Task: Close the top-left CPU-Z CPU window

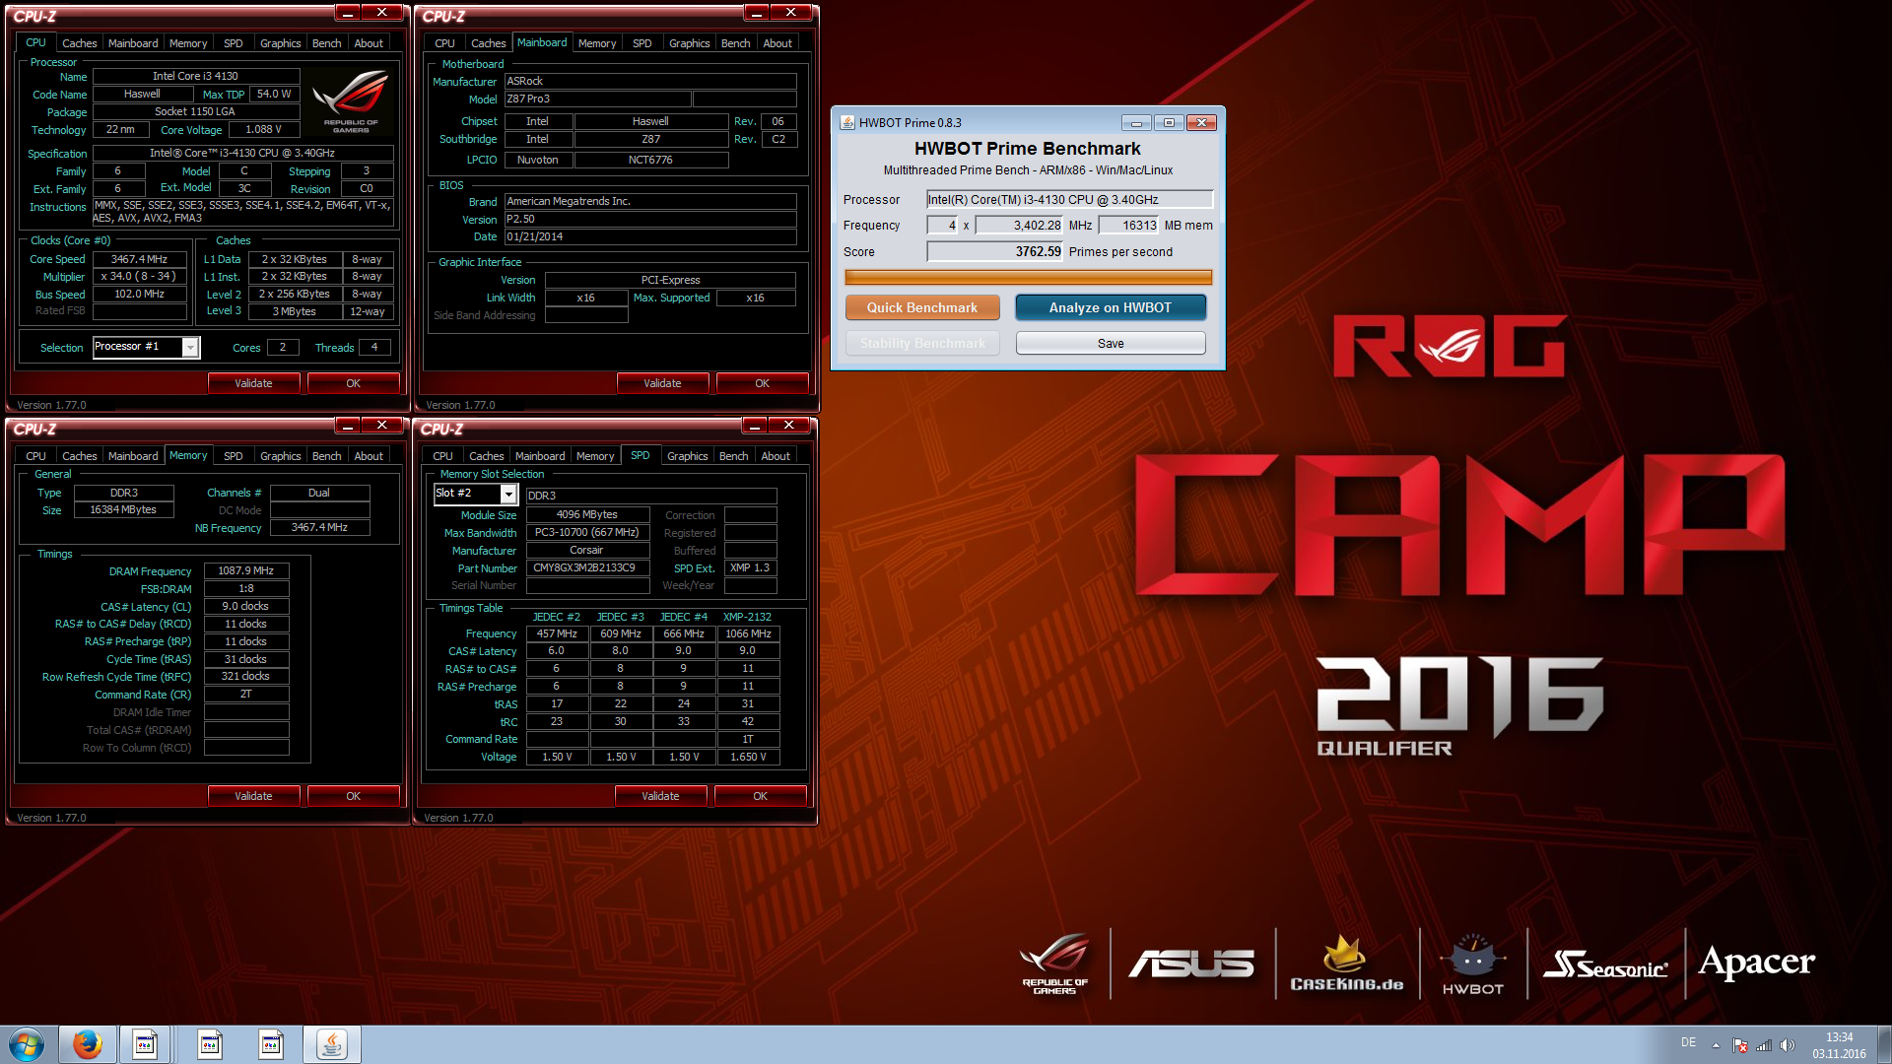Action: [x=382, y=12]
